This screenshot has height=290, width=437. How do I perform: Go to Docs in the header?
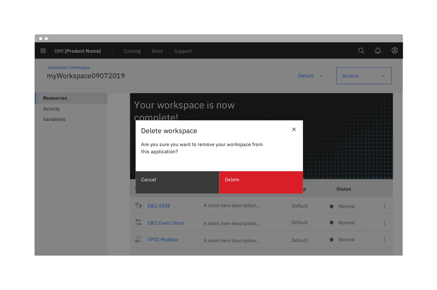point(157,51)
